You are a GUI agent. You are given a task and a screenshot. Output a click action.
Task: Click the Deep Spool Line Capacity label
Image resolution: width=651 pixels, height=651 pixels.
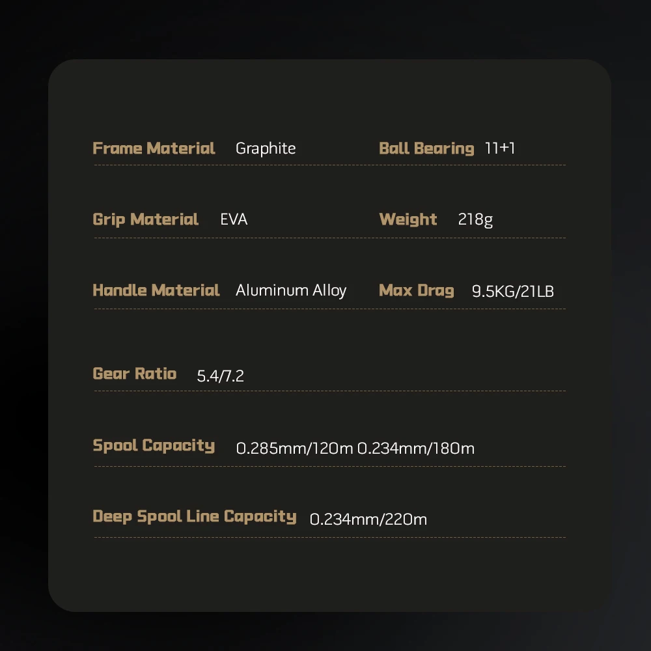click(x=195, y=517)
